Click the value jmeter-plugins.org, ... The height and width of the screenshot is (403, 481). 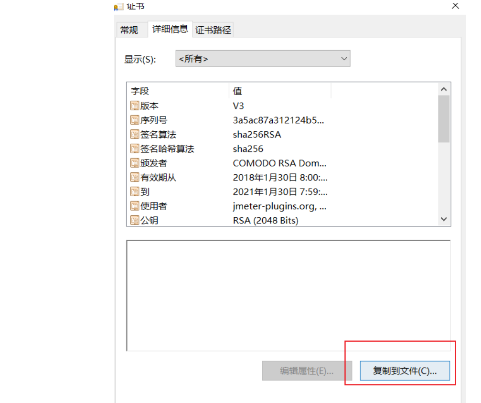tap(279, 206)
